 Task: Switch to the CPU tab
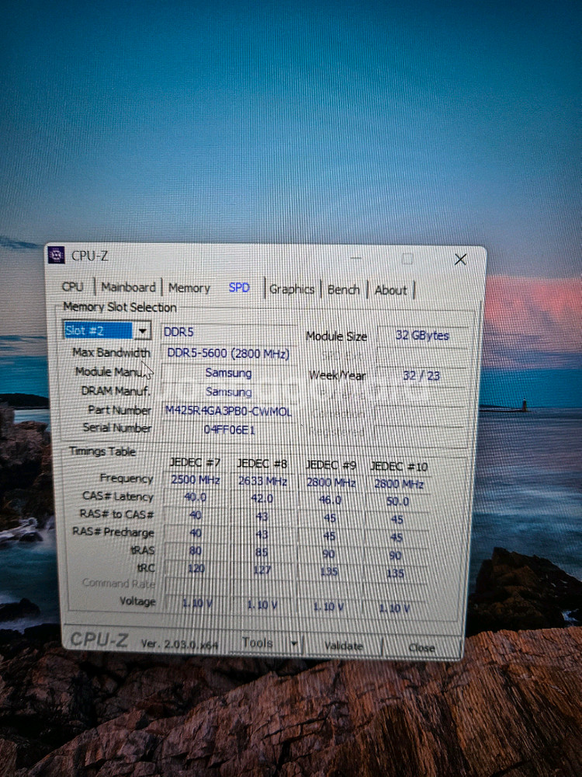point(72,287)
